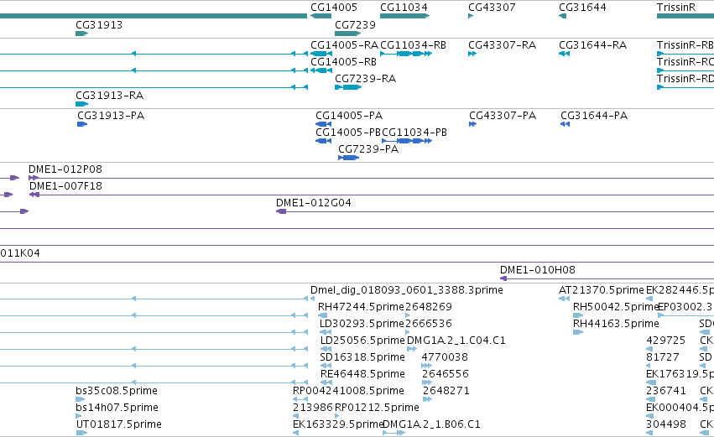The height and width of the screenshot is (437, 714).
Task: Select the CG31913-RA transcript glyph
Action: (82, 104)
